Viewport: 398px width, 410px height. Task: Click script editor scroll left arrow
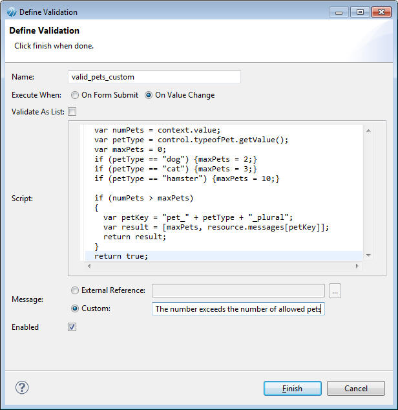[x=89, y=266]
